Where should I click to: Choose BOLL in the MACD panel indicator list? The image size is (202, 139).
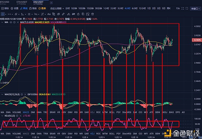(112, 112)
